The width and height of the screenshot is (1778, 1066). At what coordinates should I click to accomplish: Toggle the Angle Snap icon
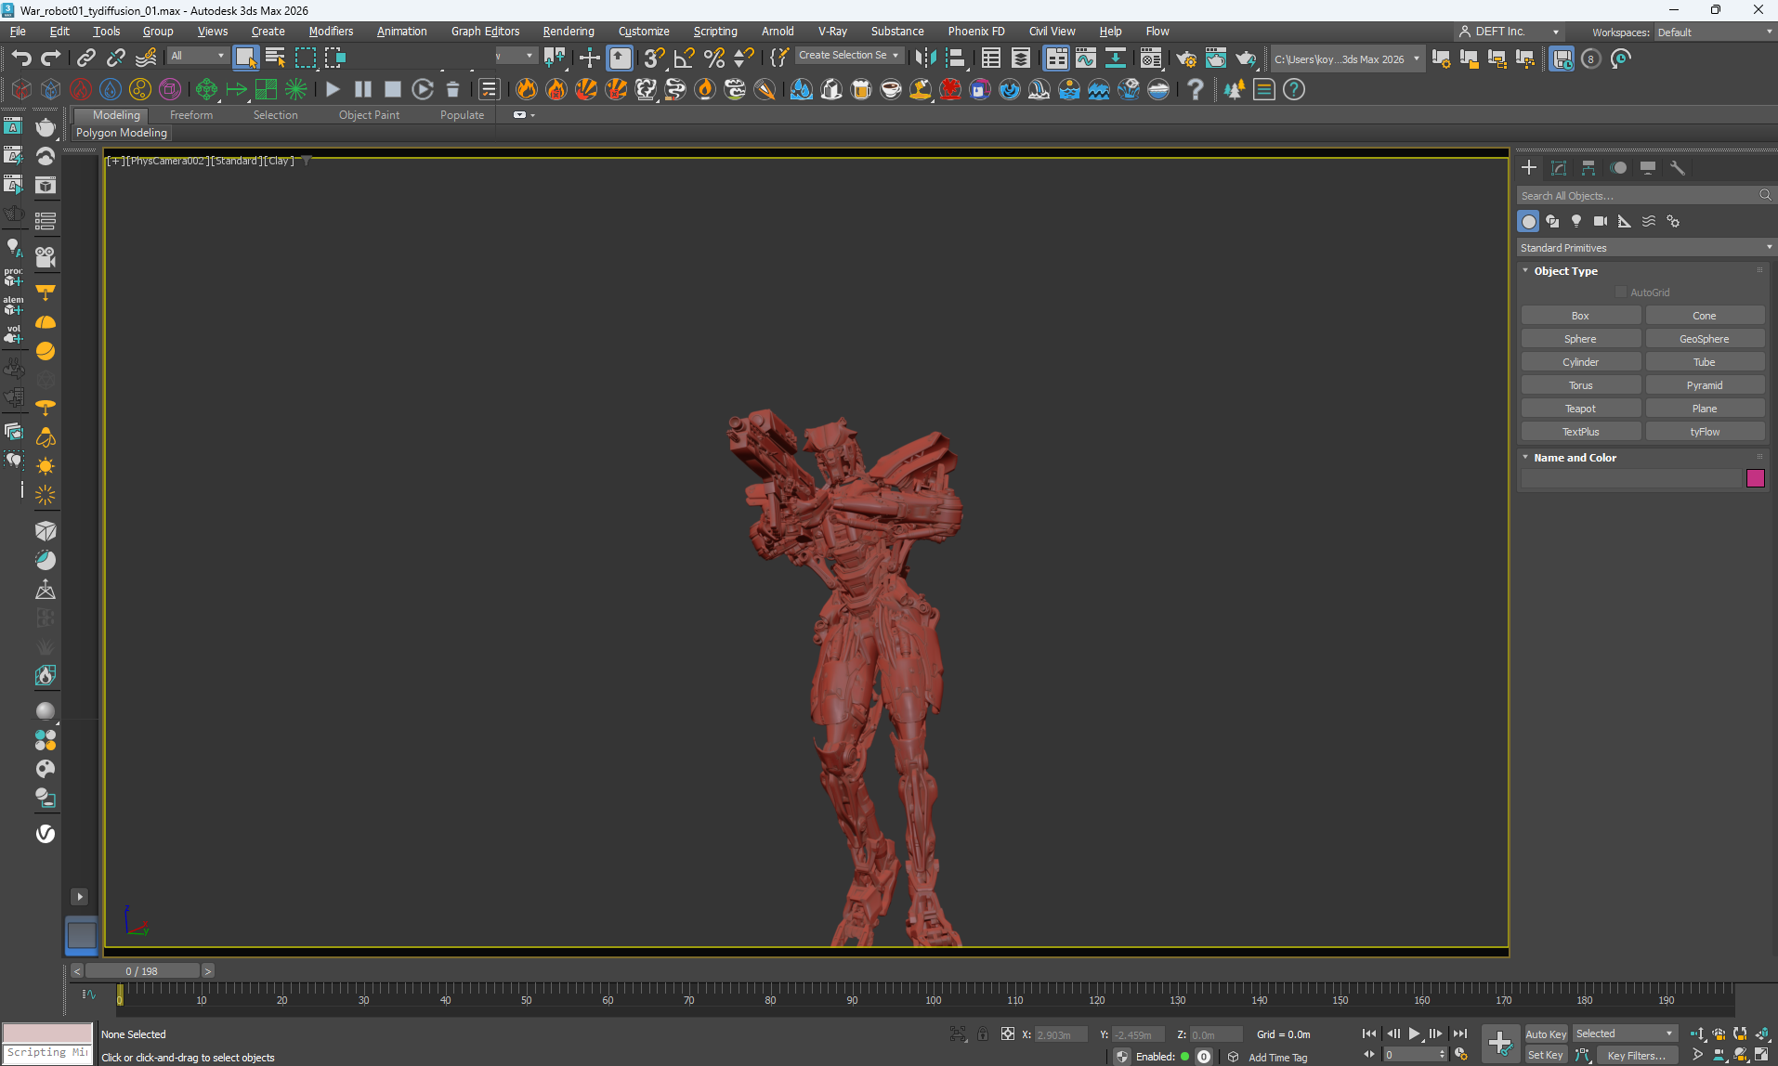pos(685,58)
